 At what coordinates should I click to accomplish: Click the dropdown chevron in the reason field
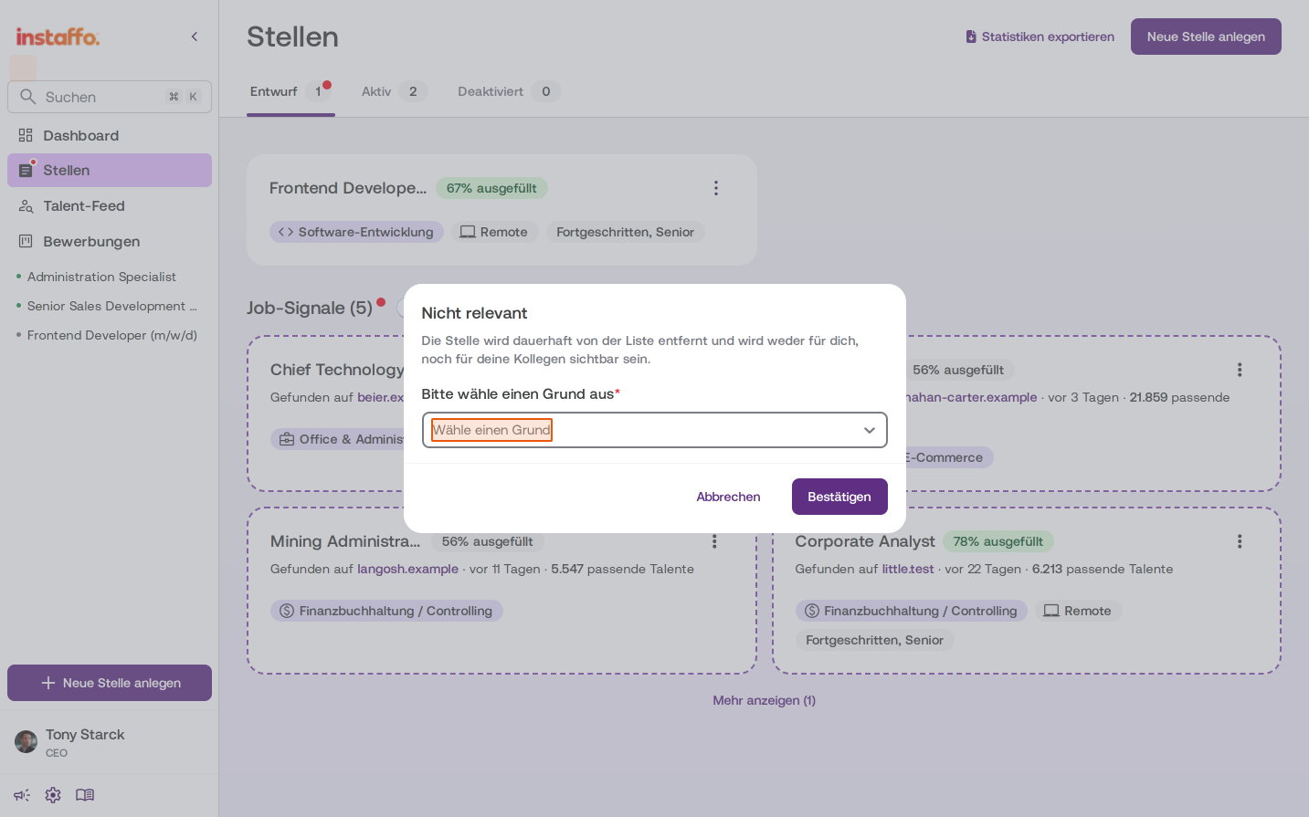click(x=870, y=430)
